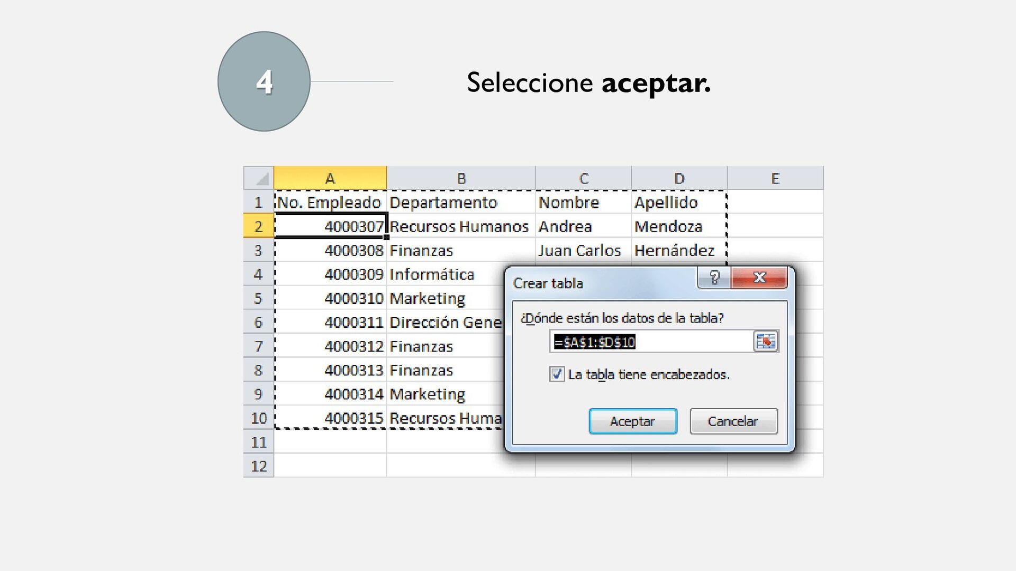
Task: Click the Aceptar button
Action: coord(632,421)
